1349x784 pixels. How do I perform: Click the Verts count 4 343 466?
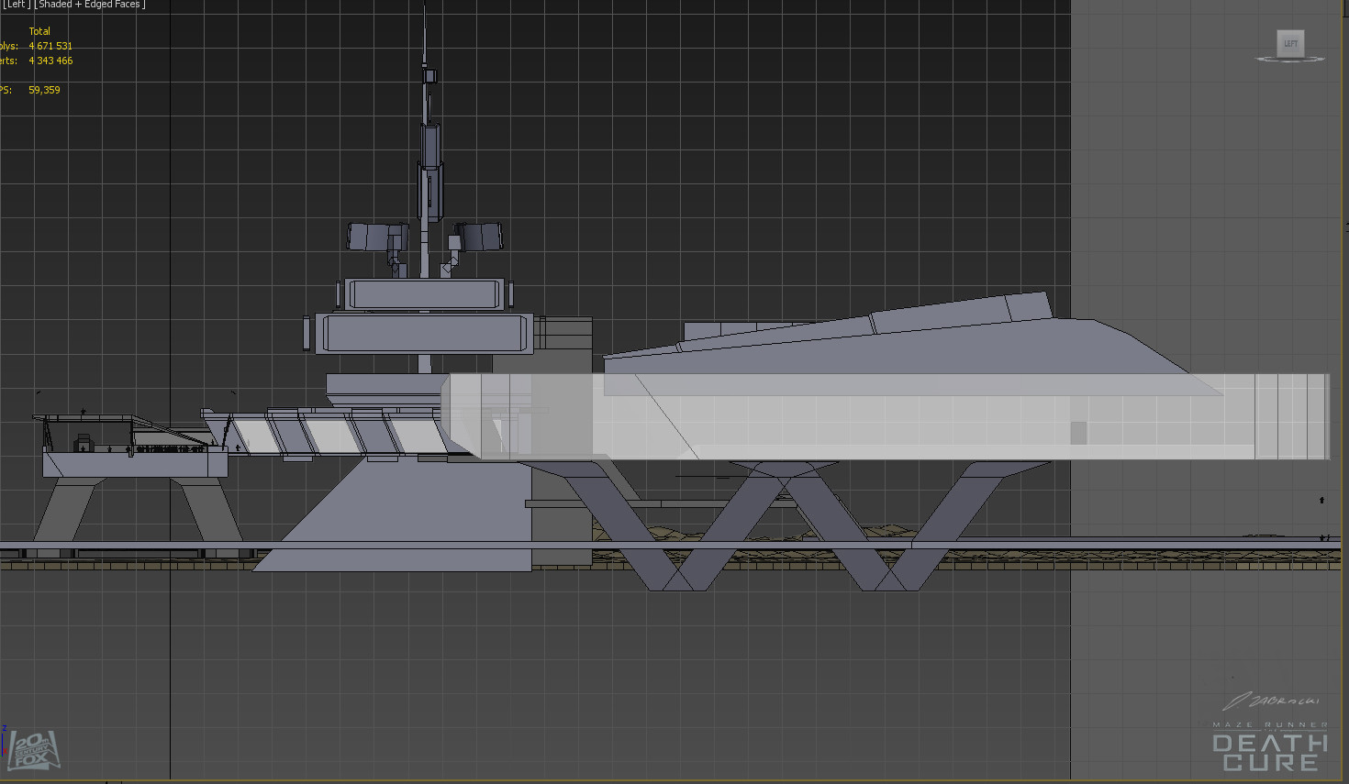tap(50, 61)
